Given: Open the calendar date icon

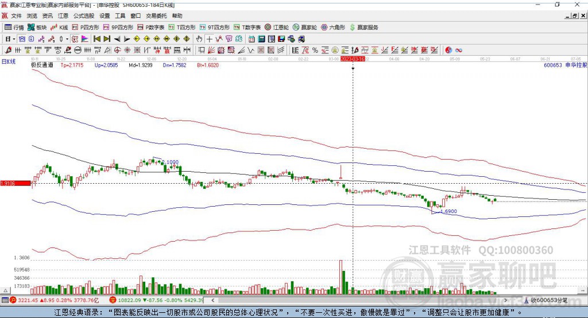Looking at the screenshot, I should (252, 39).
